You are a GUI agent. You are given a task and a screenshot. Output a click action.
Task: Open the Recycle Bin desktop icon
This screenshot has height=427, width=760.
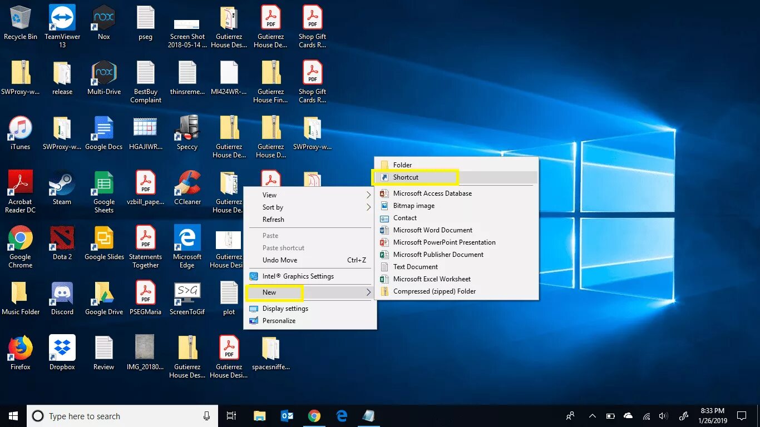click(x=21, y=22)
